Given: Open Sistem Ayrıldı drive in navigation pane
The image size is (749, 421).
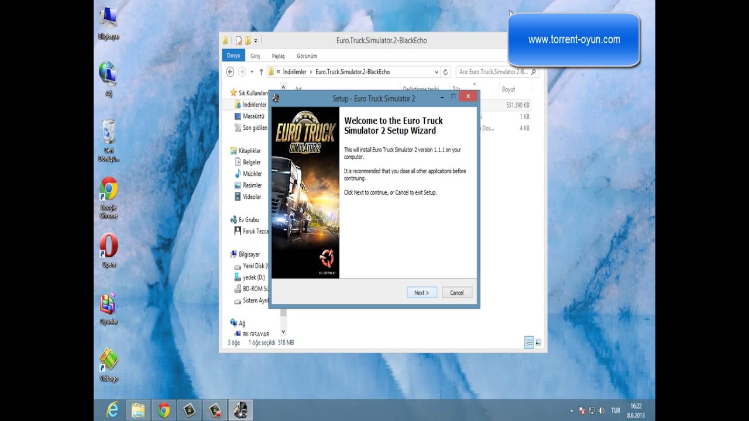Looking at the screenshot, I should click(x=251, y=301).
